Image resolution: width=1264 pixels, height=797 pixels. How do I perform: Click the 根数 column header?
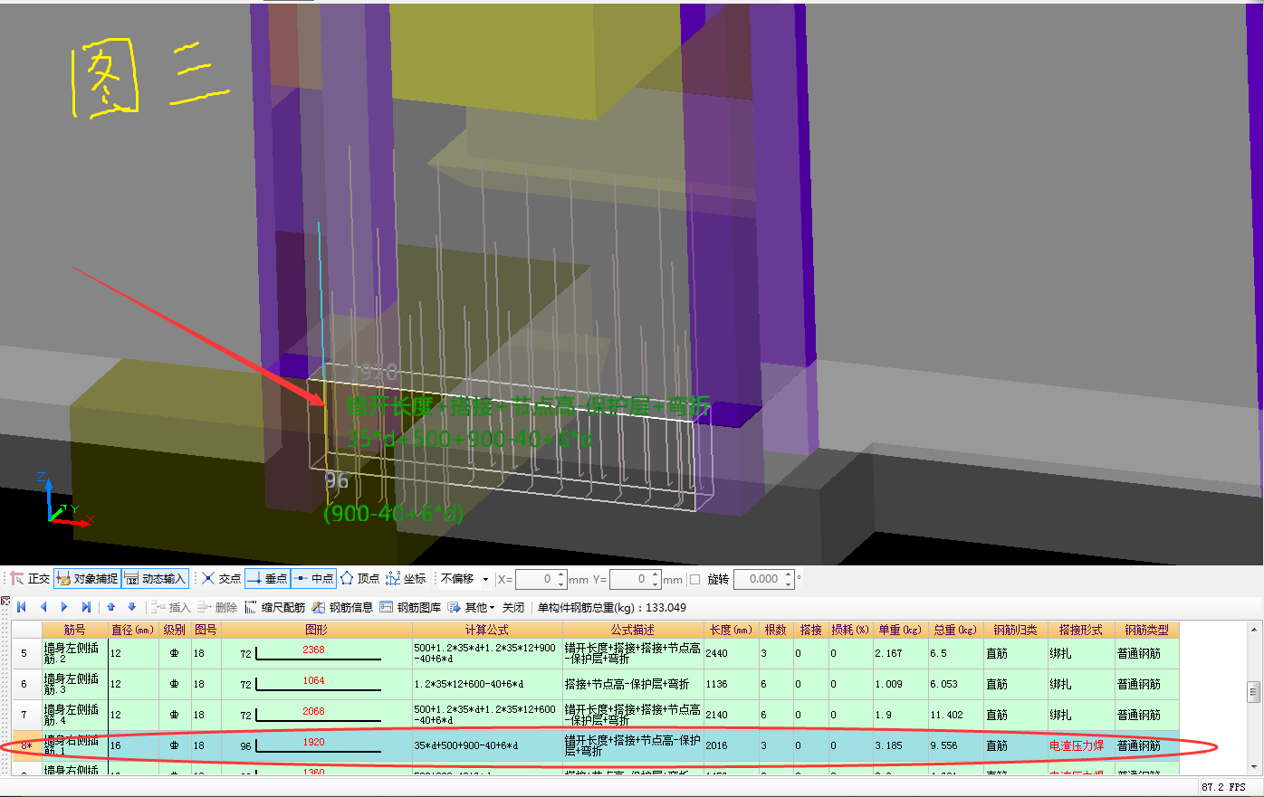coord(776,630)
